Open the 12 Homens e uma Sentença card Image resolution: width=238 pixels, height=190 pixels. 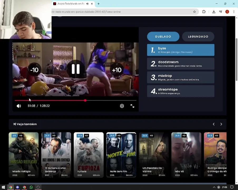(56, 155)
